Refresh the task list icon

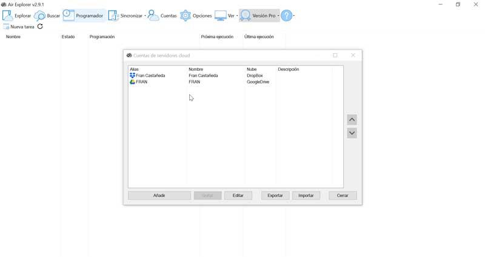pyautogui.click(x=40, y=27)
